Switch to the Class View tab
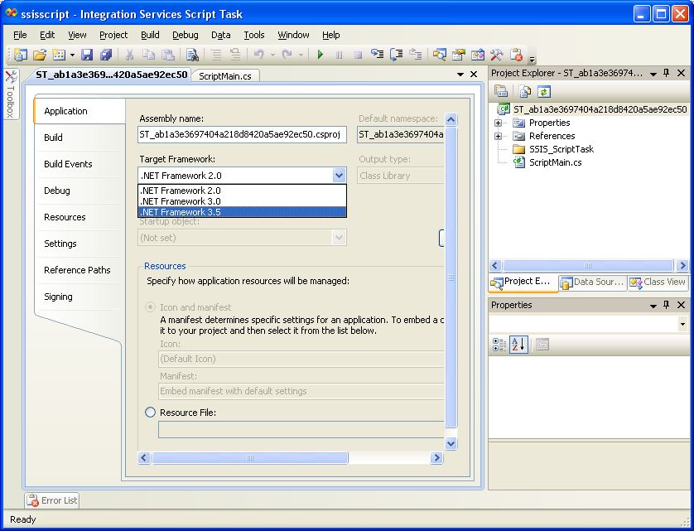Image resolution: width=694 pixels, height=531 pixels. [658, 282]
